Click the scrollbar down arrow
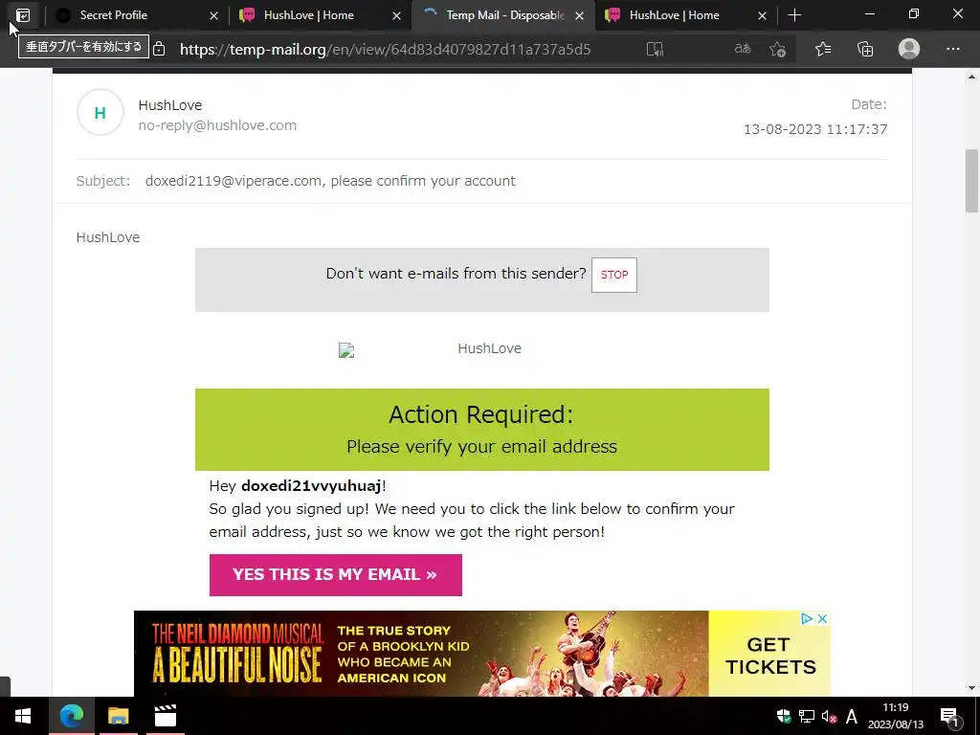 pyautogui.click(x=971, y=688)
